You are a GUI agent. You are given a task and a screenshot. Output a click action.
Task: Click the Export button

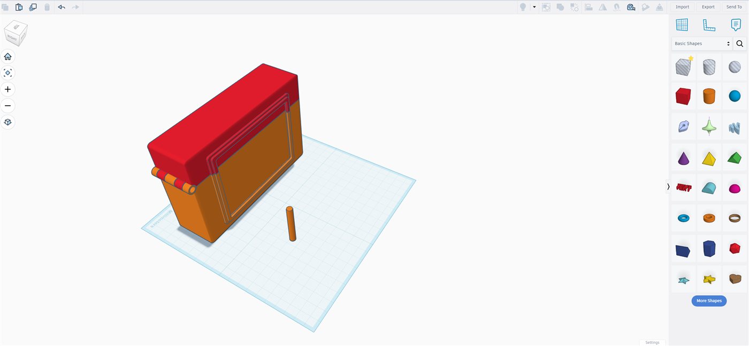(708, 7)
